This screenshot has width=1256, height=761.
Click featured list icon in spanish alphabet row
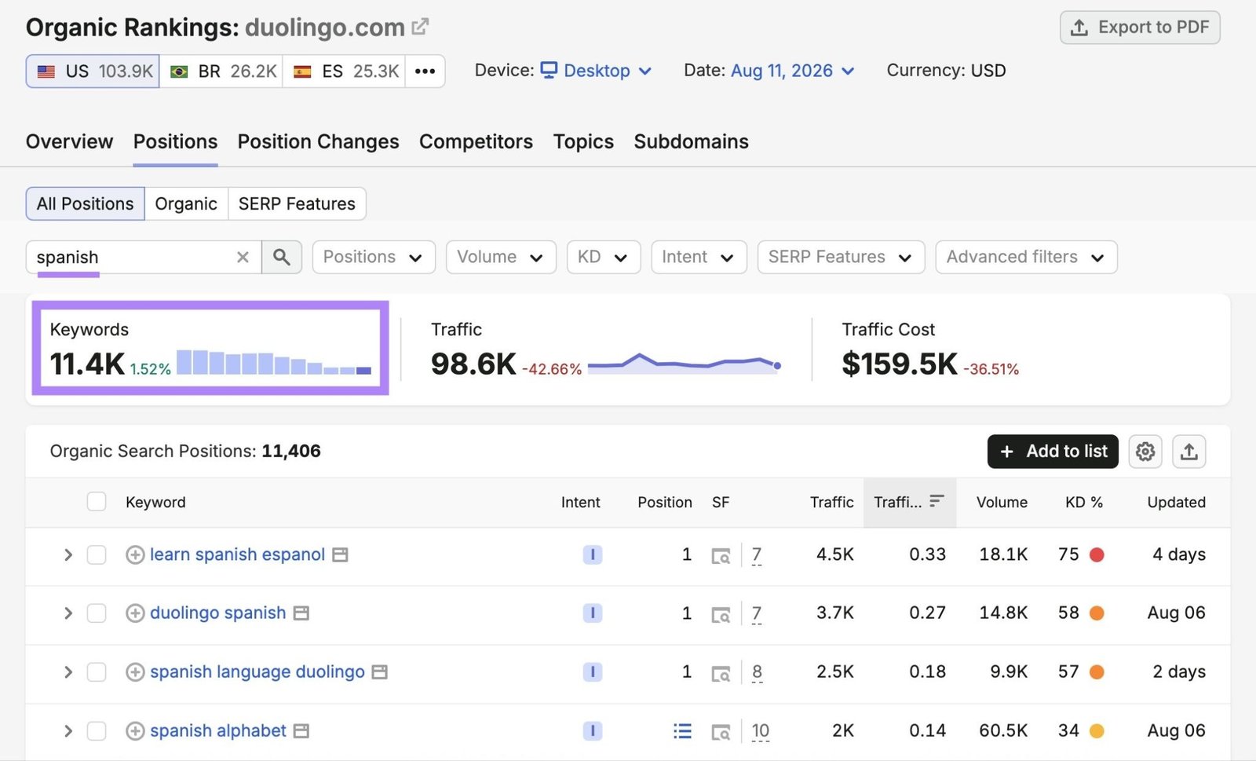pyautogui.click(x=682, y=731)
